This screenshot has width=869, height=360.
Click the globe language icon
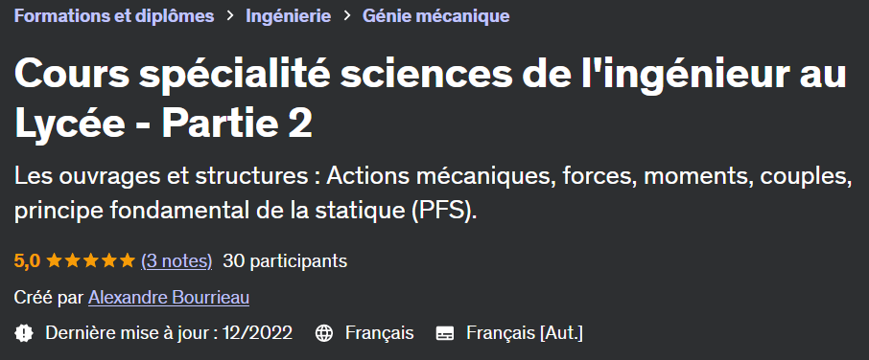coord(323,333)
